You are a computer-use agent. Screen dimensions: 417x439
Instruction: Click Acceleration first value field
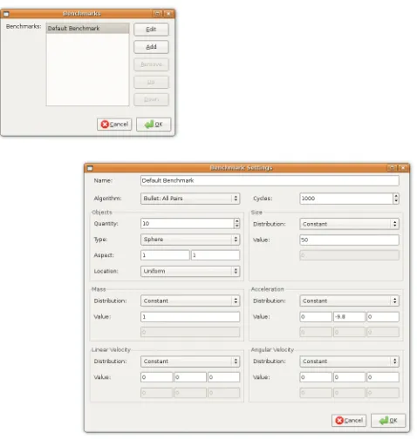pos(316,317)
